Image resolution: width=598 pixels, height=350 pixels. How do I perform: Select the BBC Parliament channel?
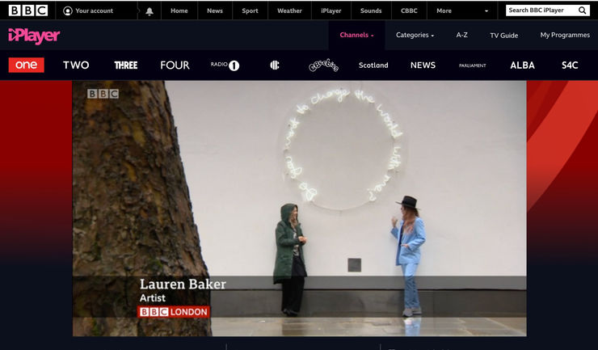click(473, 65)
